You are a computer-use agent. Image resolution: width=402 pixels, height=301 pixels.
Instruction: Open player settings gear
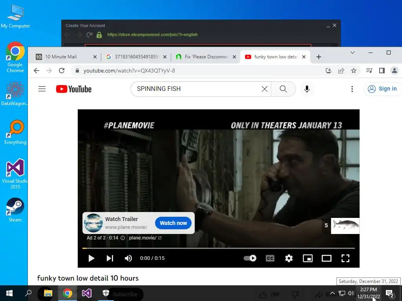pos(289,258)
